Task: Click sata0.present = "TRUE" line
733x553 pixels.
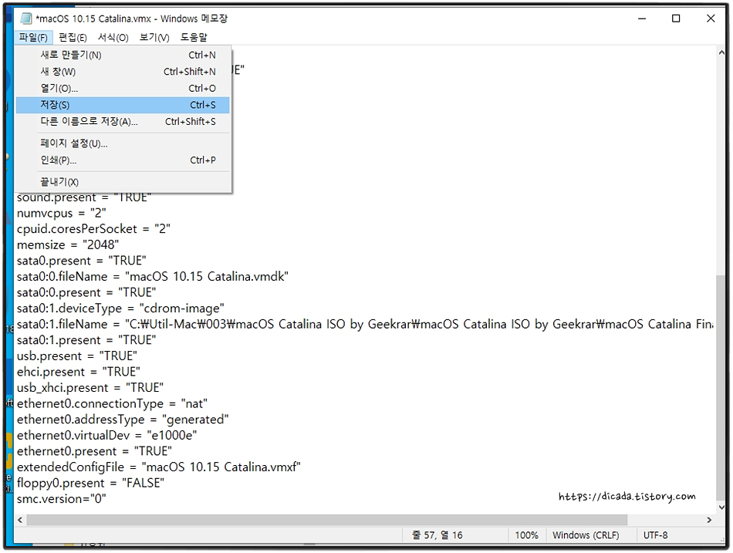Action: point(81,261)
